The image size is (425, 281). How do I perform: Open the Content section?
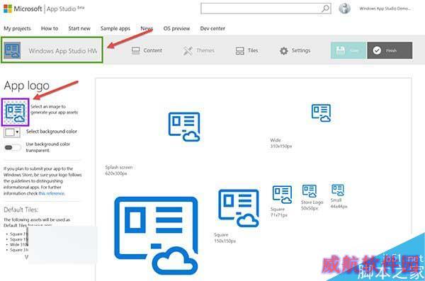(x=147, y=50)
